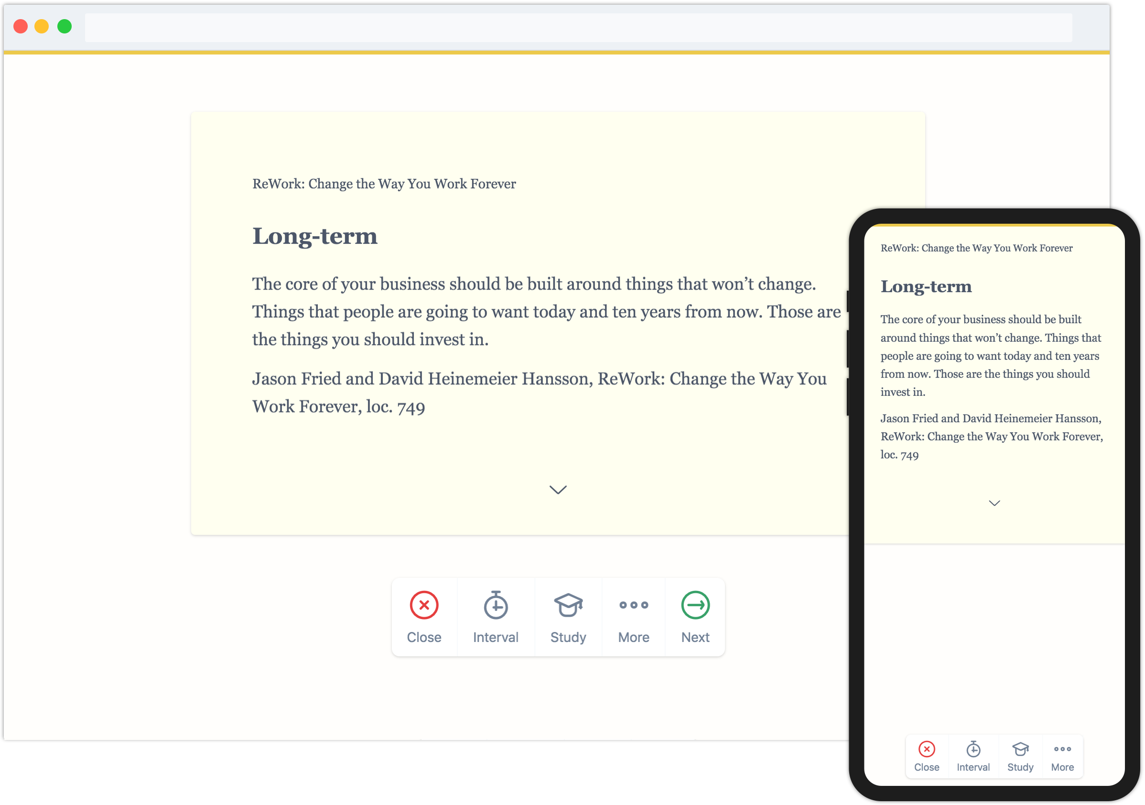Click the book title at top of phone
The height and width of the screenshot is (805, 1145).
click(x=976, y=248)
